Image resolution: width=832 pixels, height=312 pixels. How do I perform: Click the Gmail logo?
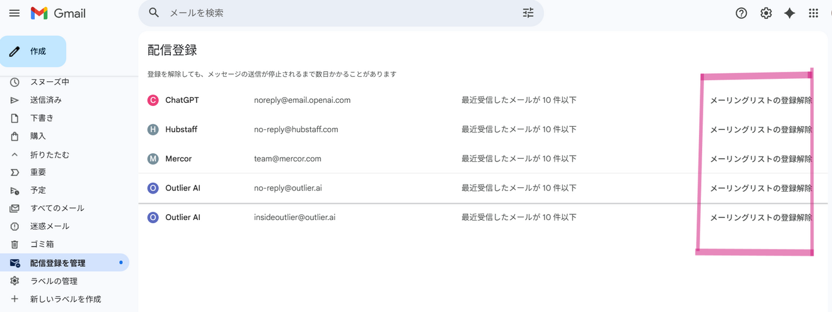point(58,13)
